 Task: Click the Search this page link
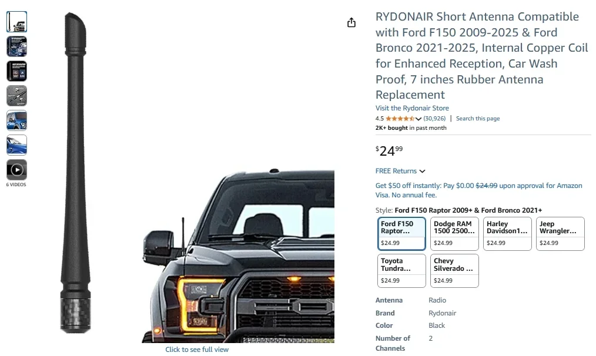pos(478,119)
